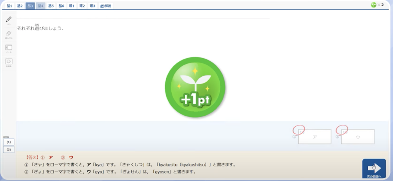Screen dimensions: 393x181
Task: Select the 基3 tab
Action: [30, 6]
